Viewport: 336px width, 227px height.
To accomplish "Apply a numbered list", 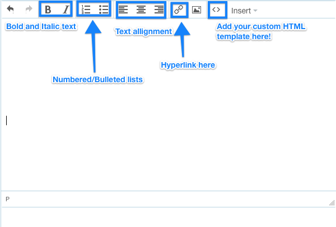I will (x=86, y=10).
